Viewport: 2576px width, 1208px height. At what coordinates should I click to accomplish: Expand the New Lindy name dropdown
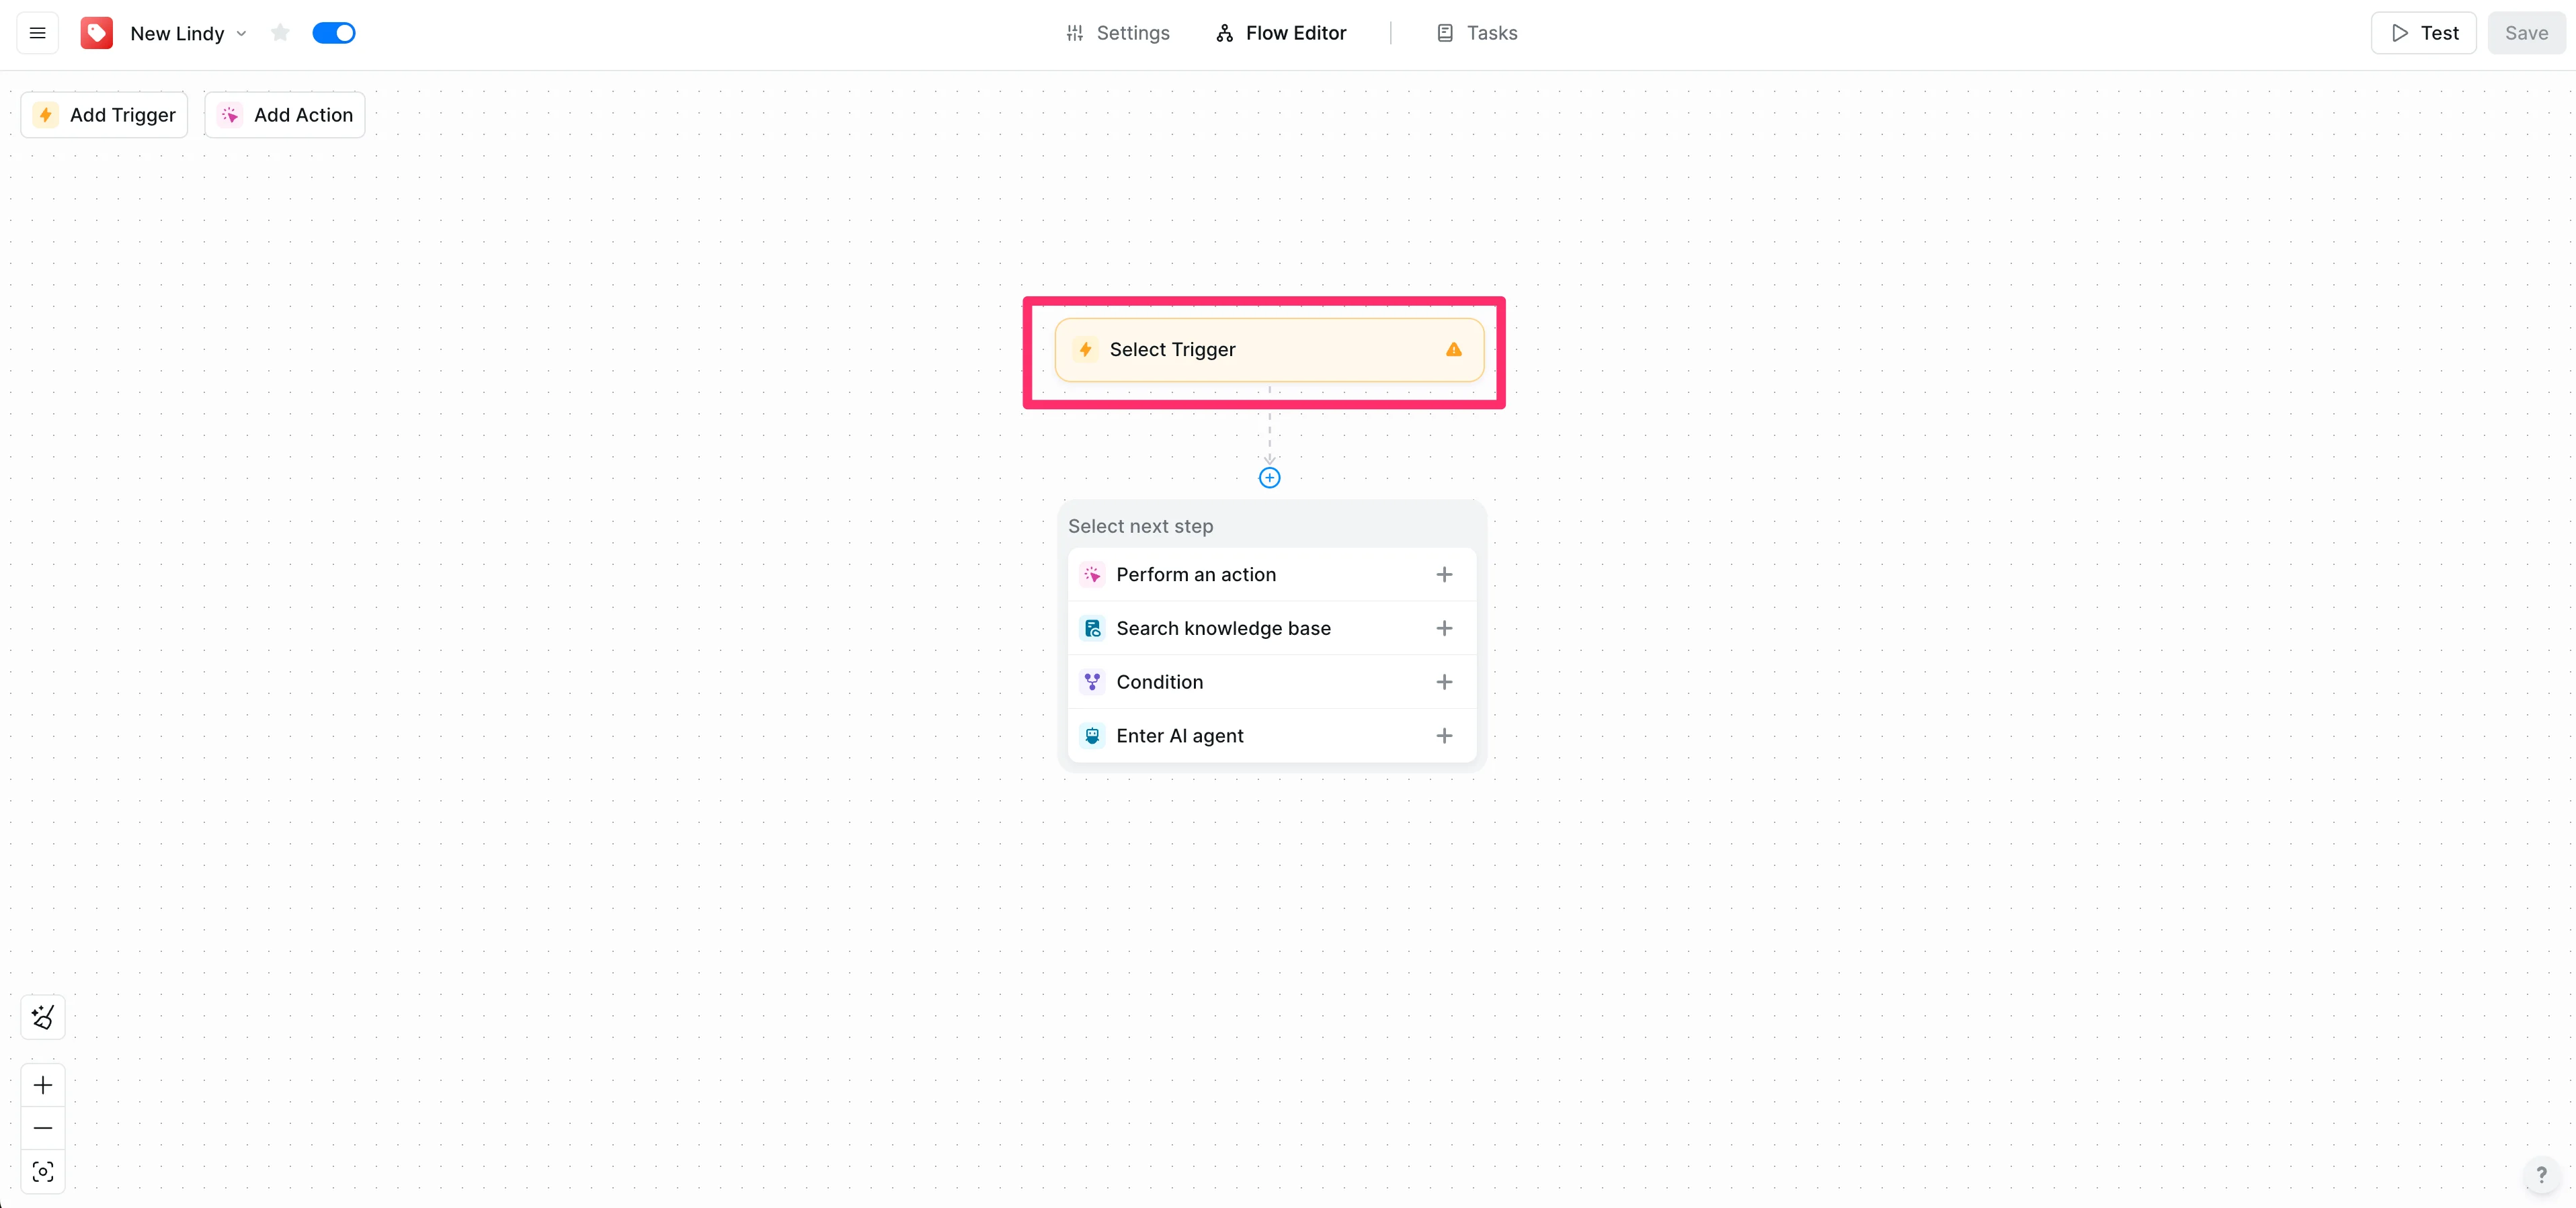pyautogui.click(x=241, y=34)
